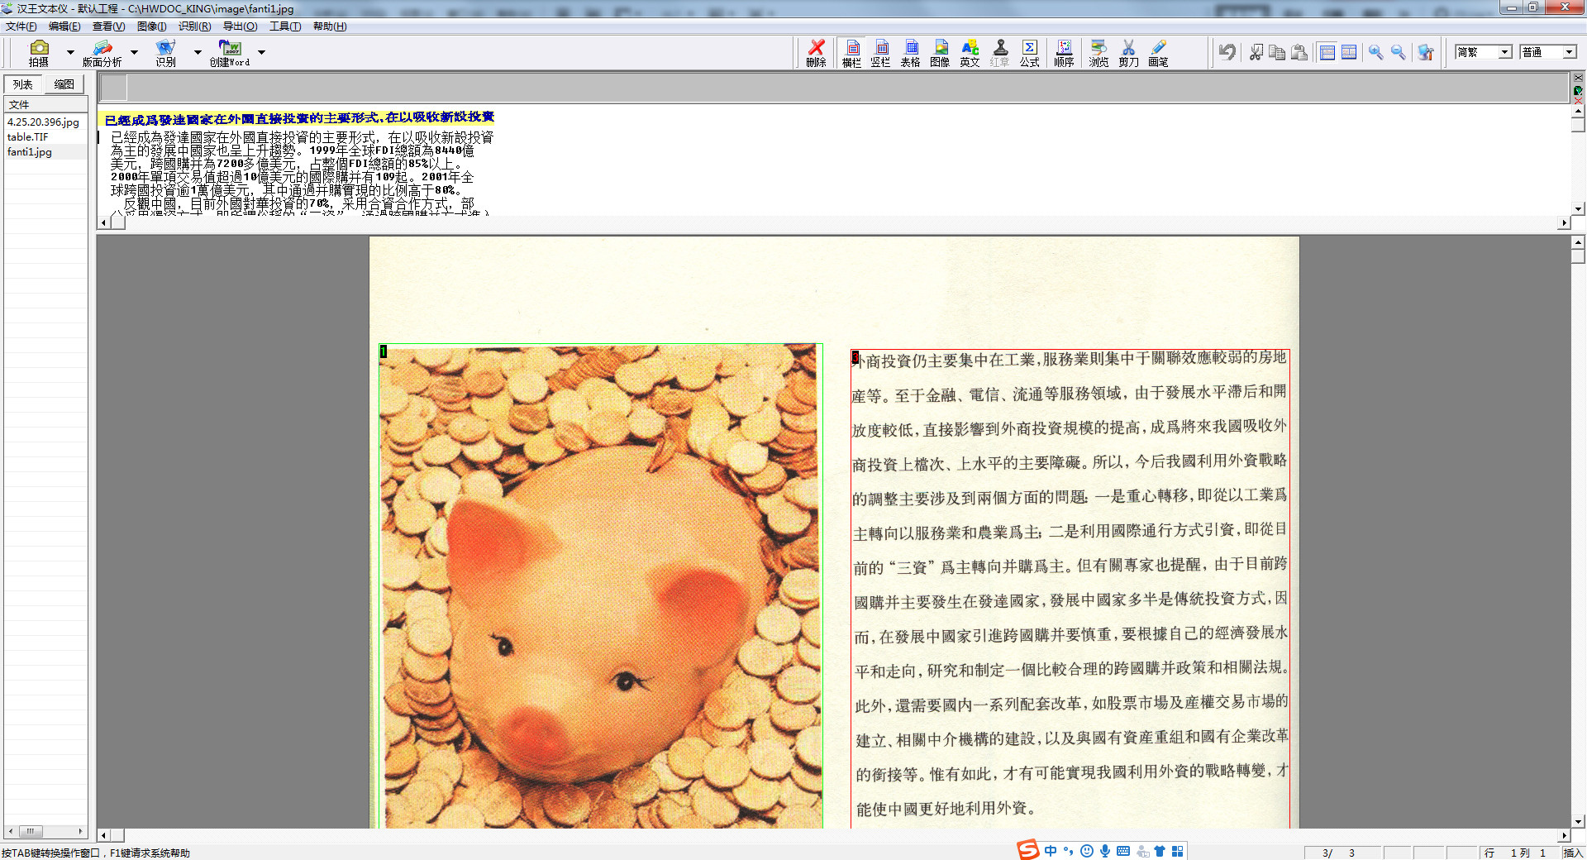Run 版面分析 layout analysis
The image size is (1587, 860).
click(102, 52)
